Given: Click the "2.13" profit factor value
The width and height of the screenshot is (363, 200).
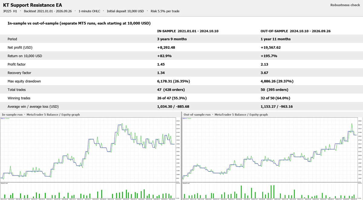Looking at the screenshot, I should click(x=264, y=64).
